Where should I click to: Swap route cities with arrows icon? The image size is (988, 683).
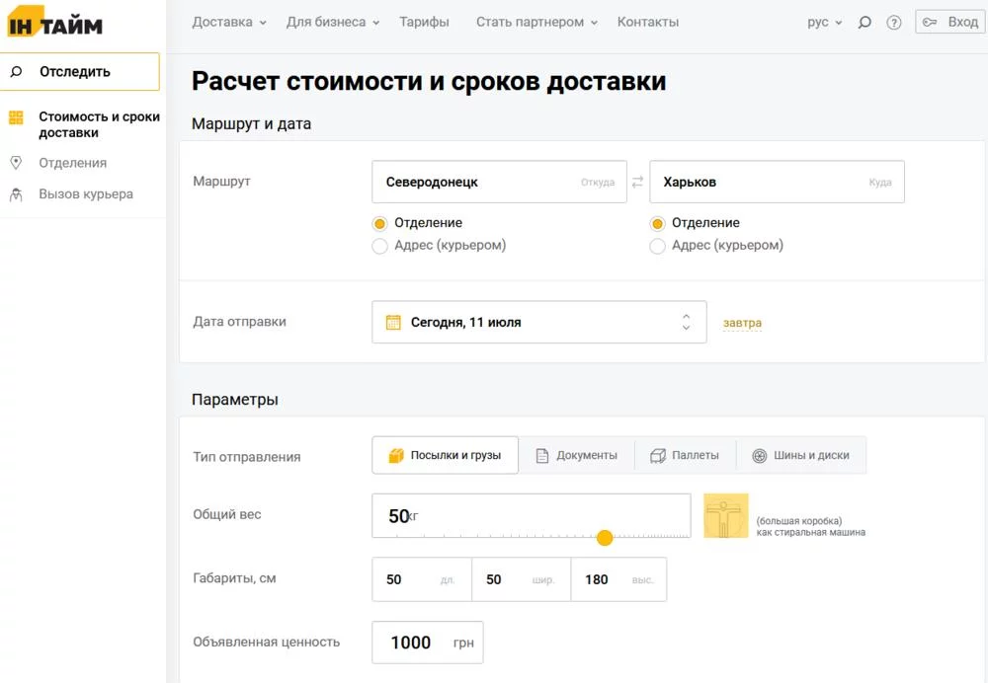[637, 182]
